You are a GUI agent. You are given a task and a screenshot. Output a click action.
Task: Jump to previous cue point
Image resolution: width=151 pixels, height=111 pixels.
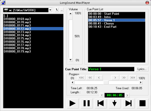(x=101, y=103)
